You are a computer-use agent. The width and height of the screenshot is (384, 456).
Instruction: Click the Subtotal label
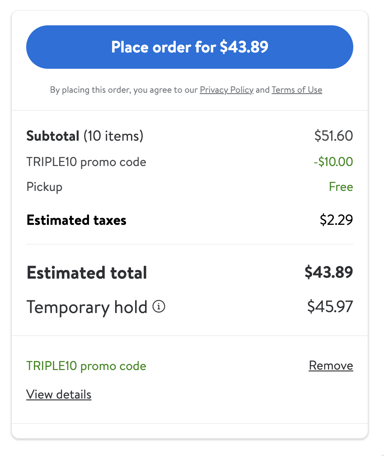point(53,136)
